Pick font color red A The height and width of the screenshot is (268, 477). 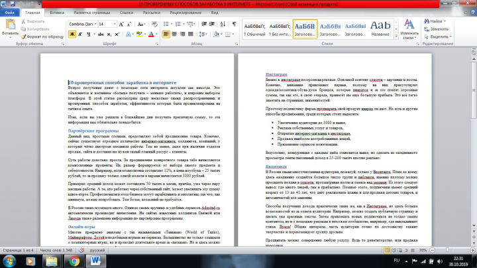(151, 34)
